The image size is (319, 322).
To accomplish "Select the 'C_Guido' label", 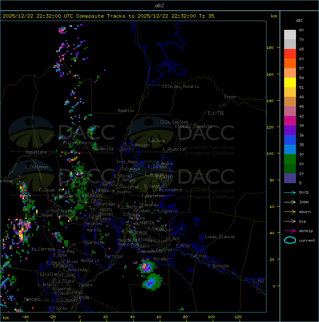I will click(47, 190).
